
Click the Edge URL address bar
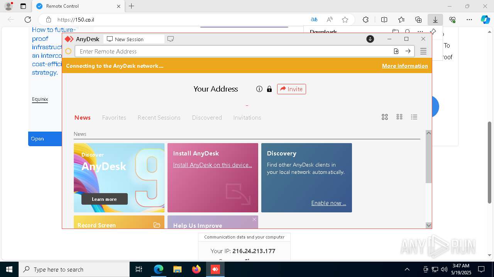(181, 20)
